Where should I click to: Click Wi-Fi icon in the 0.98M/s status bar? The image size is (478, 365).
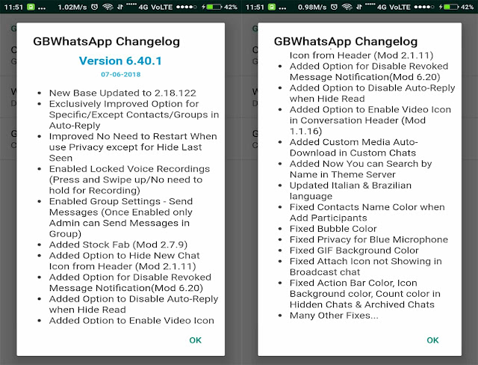(347, 7)
